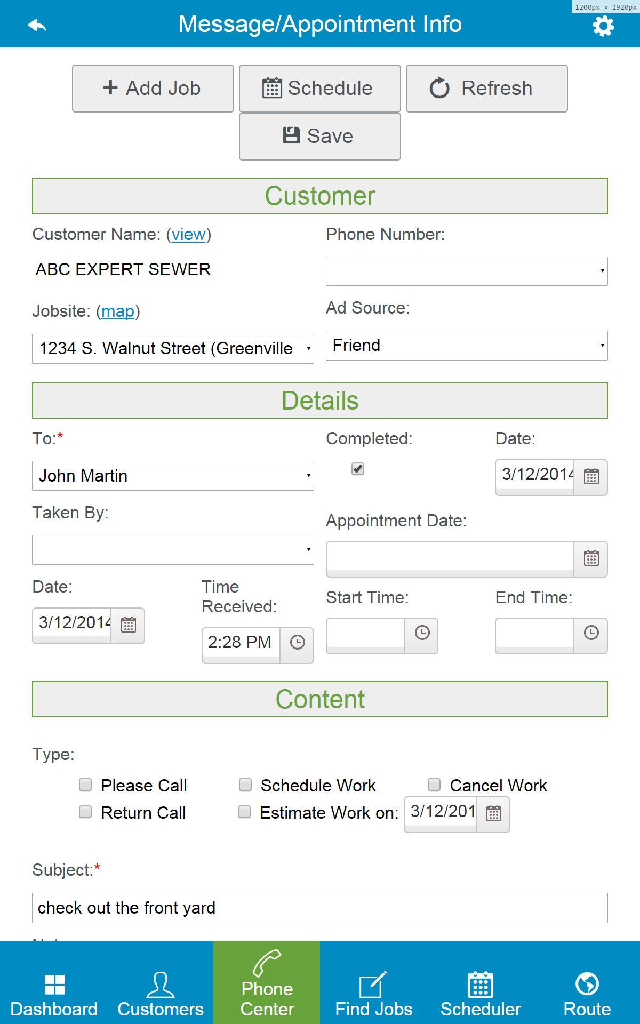
Task: Enable the Cancel Work checkbox
Action: 434,785
